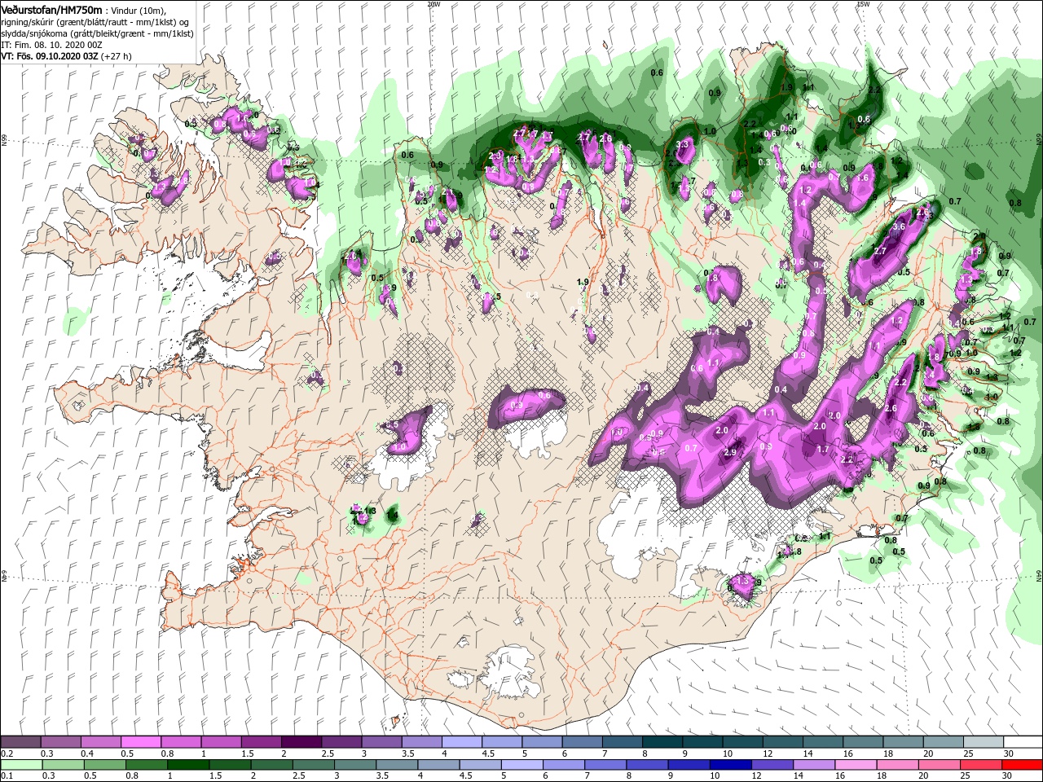Pick upper legend swatch between 18 and 20
Image resolution: width=1043 pixels, height=782 pixels.
tap(902, 742)
